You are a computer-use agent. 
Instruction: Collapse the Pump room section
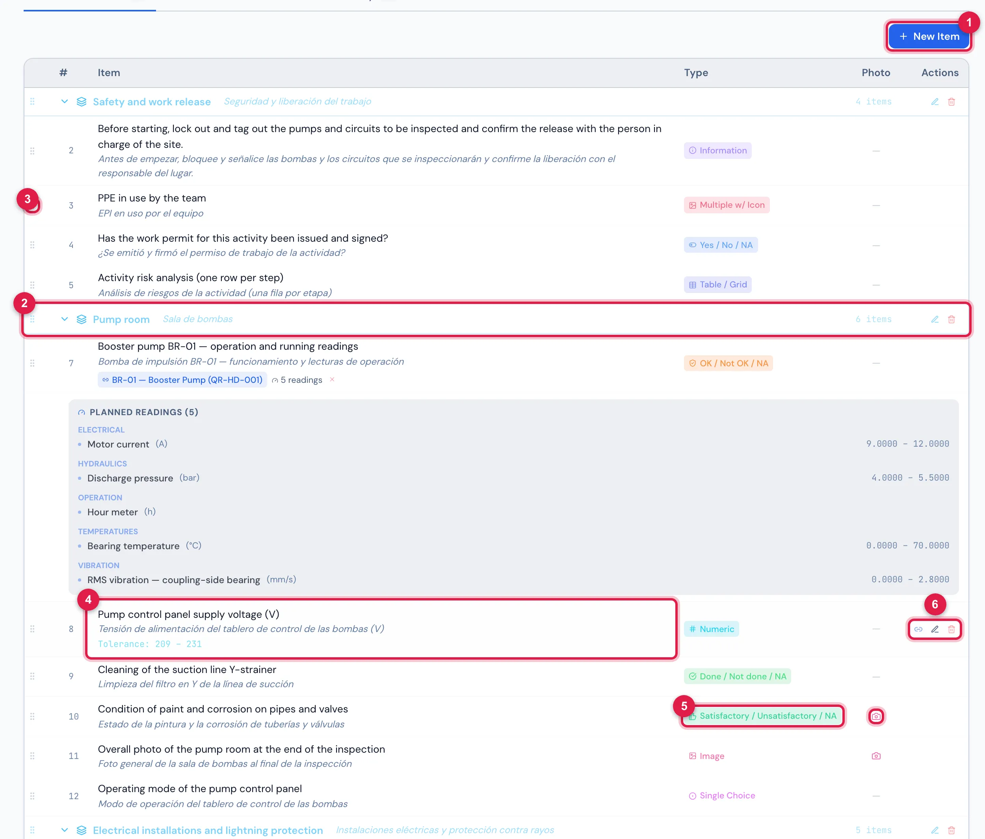tap(65, 319)
